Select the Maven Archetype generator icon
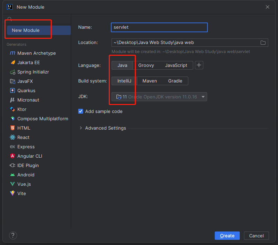 13,53
